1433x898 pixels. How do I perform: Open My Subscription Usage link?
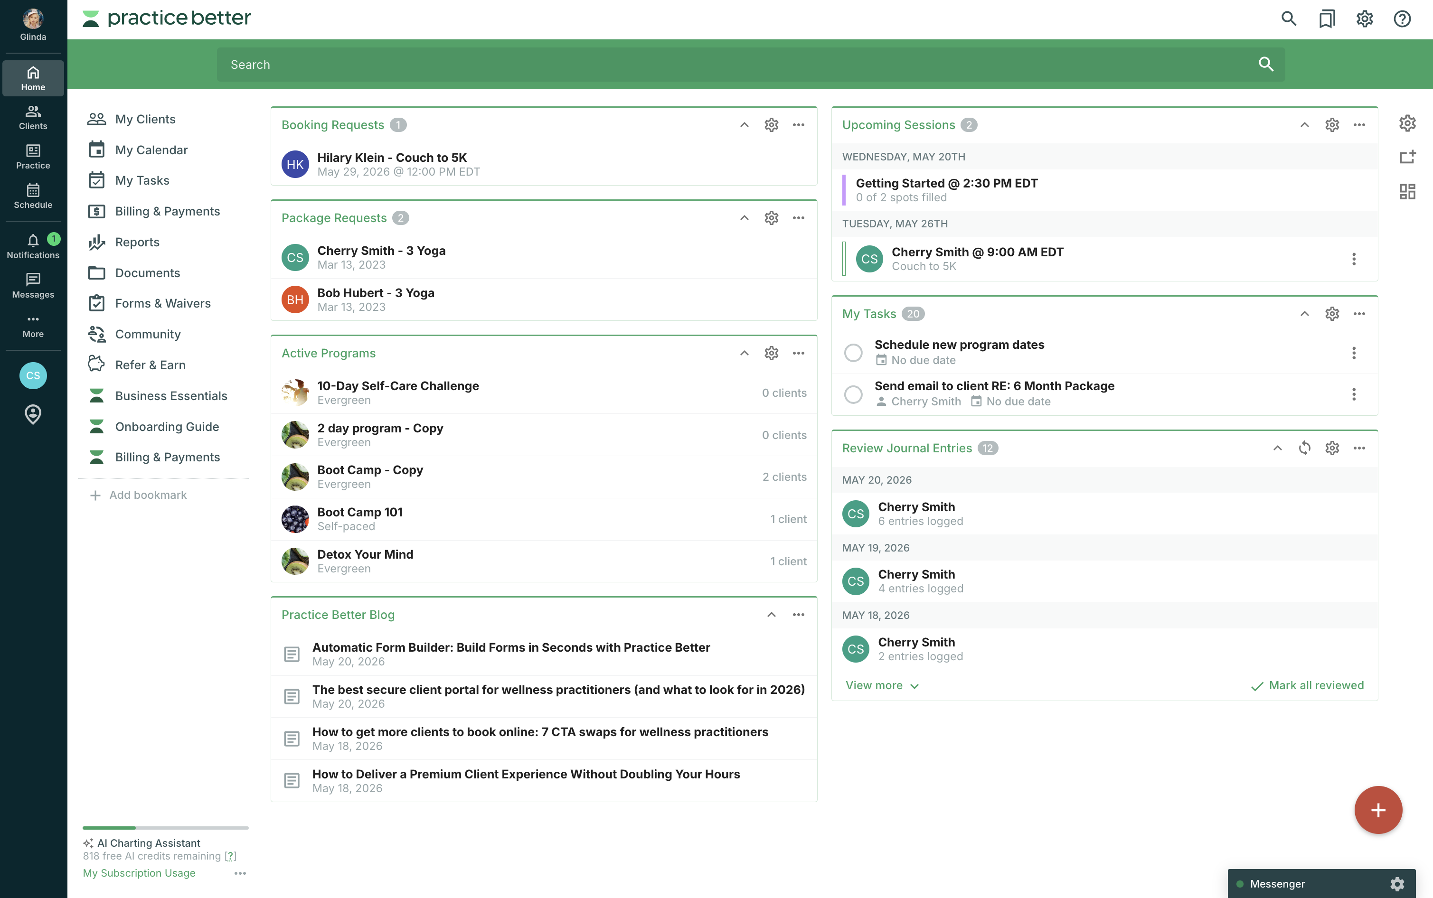139,873
